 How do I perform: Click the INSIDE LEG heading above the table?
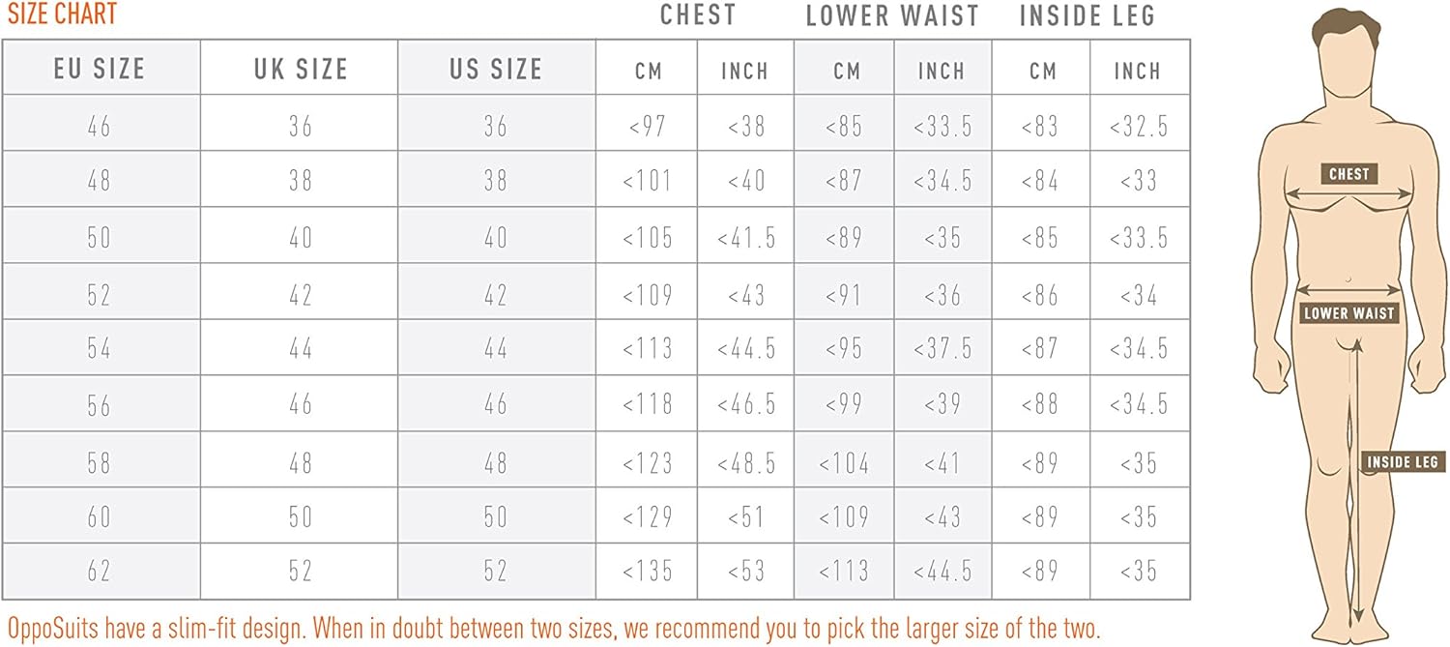point(1087,15)
